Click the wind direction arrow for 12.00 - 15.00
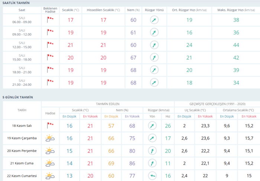Screen dimensions: 260x181 coord(153,45)
